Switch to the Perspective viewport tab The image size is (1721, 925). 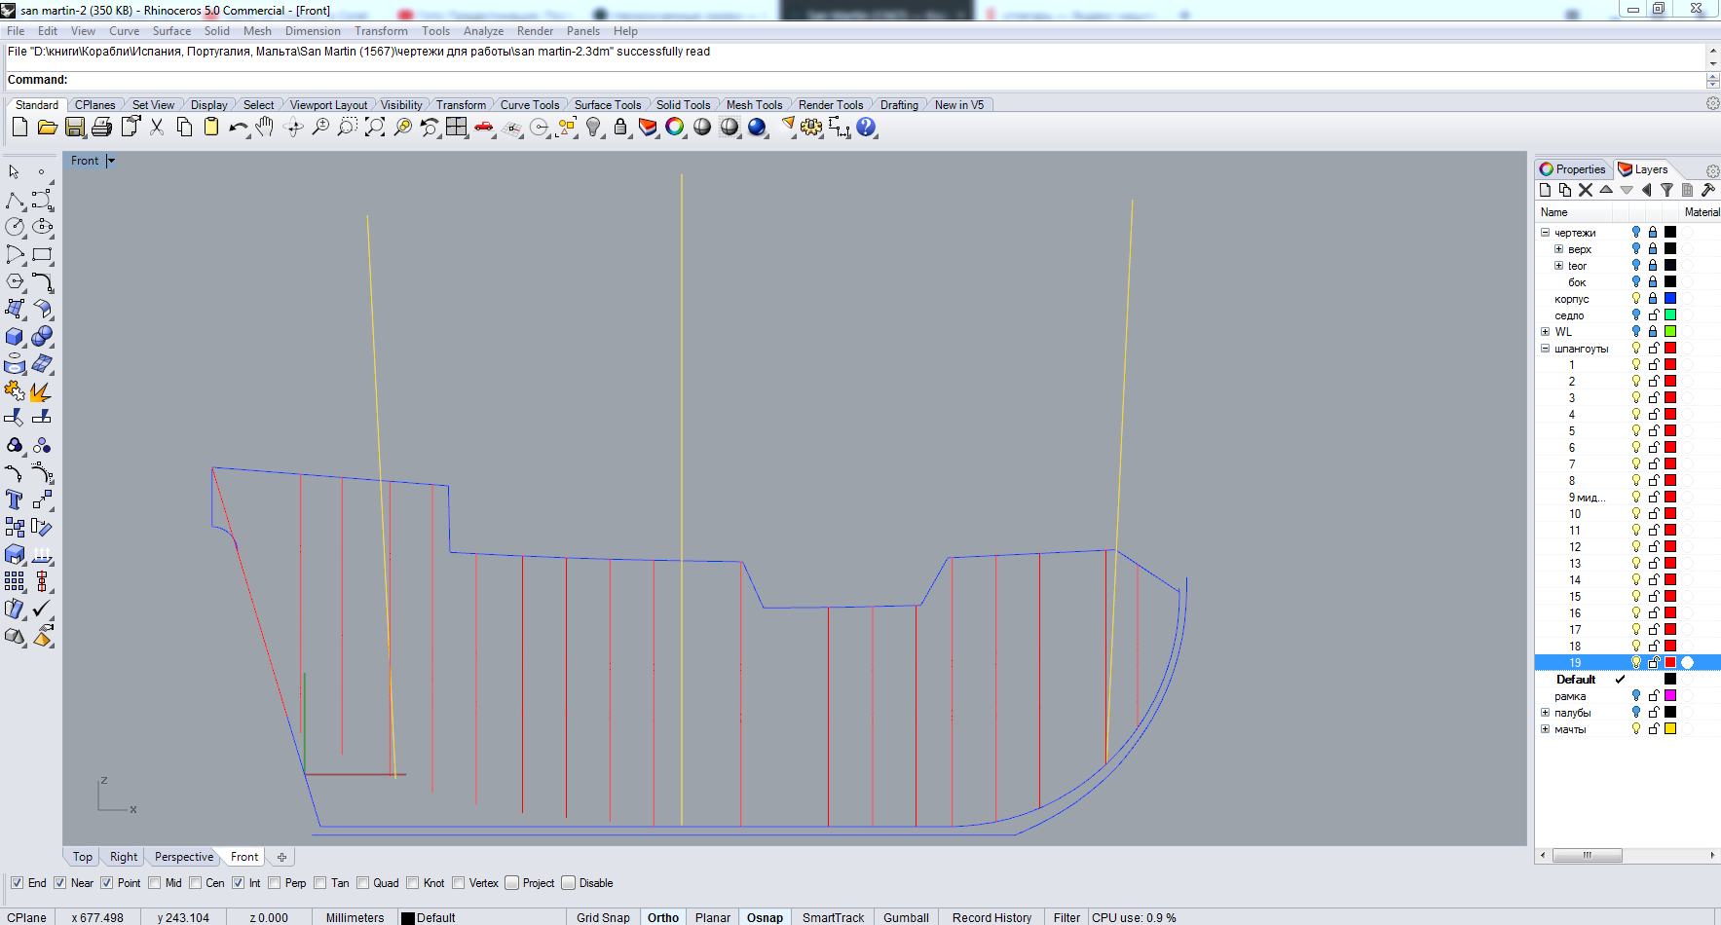click(183, 857)
